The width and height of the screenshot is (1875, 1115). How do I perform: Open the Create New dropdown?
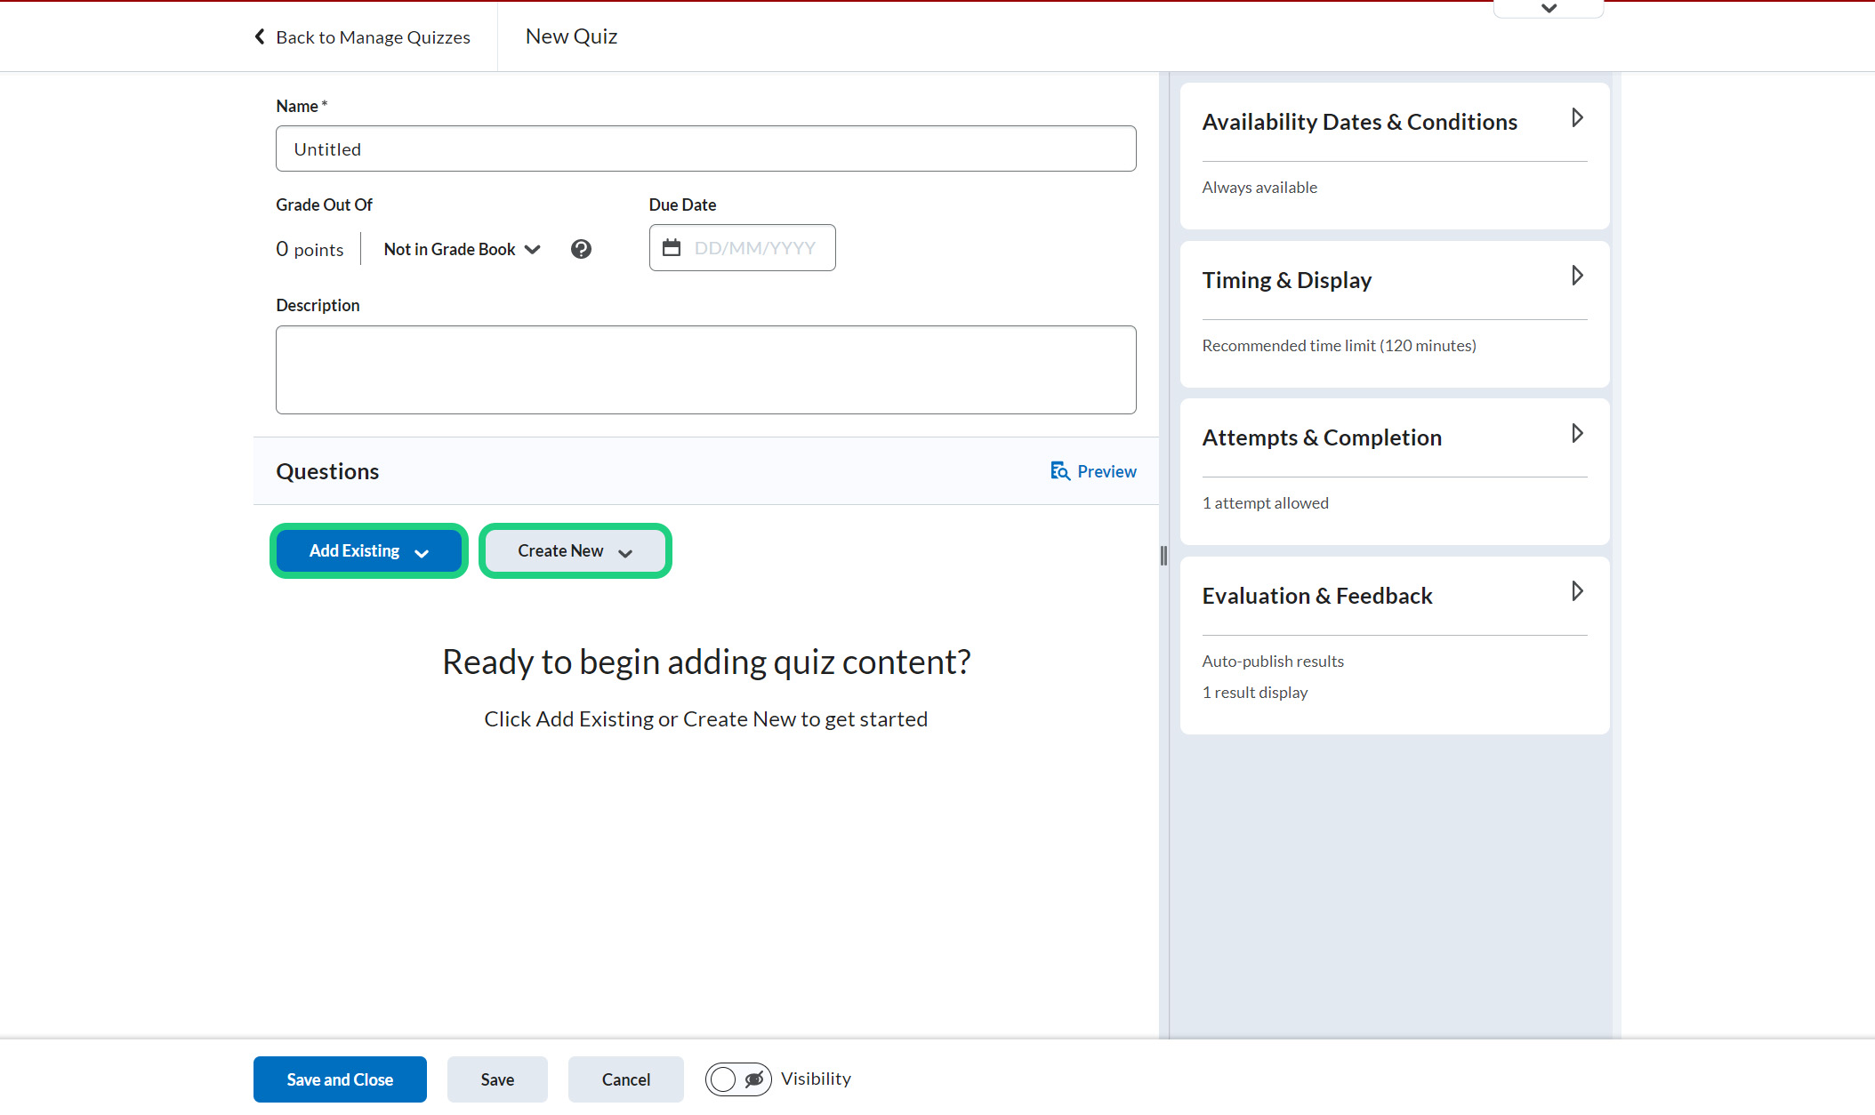575,551
